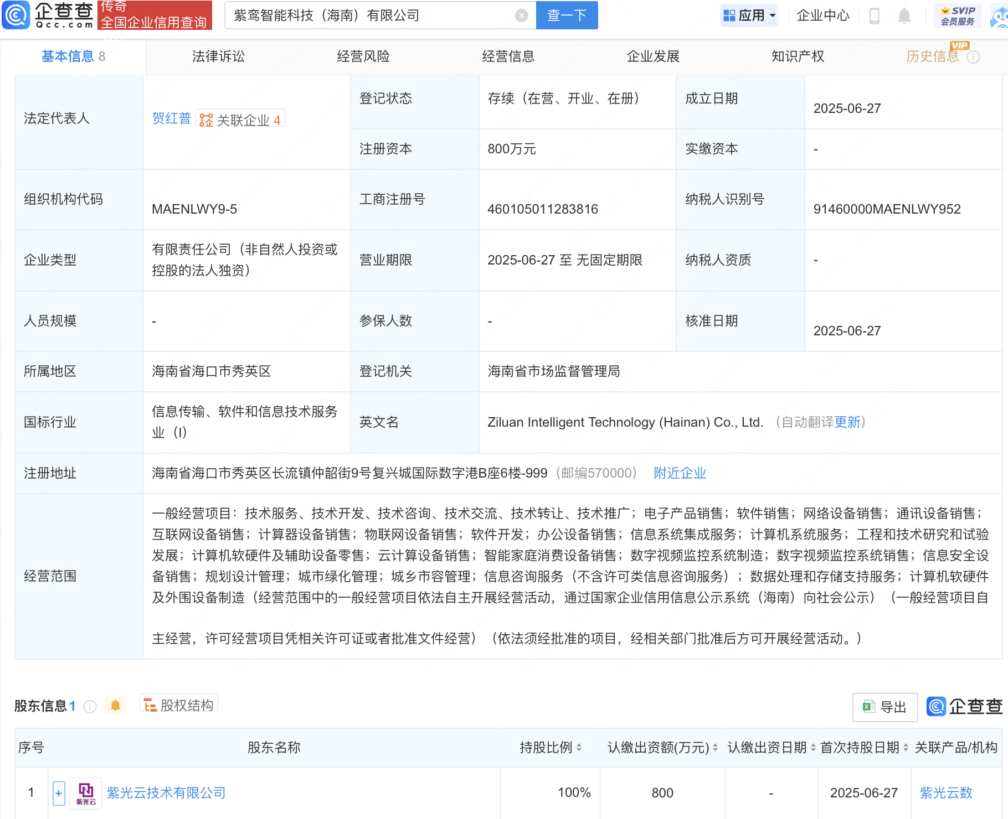The height and width of the screenshot is (819, 1008).
Task: Open the 关联企业 4 related companies tag
Action: (x=241, y=120)
